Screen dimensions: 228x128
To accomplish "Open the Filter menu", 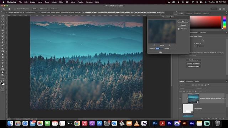I will click(61, 2).
